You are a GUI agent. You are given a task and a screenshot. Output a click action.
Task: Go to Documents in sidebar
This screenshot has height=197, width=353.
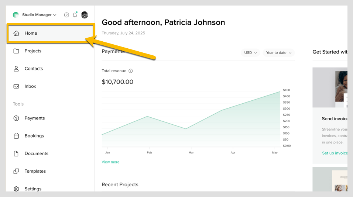click(36, 153)
